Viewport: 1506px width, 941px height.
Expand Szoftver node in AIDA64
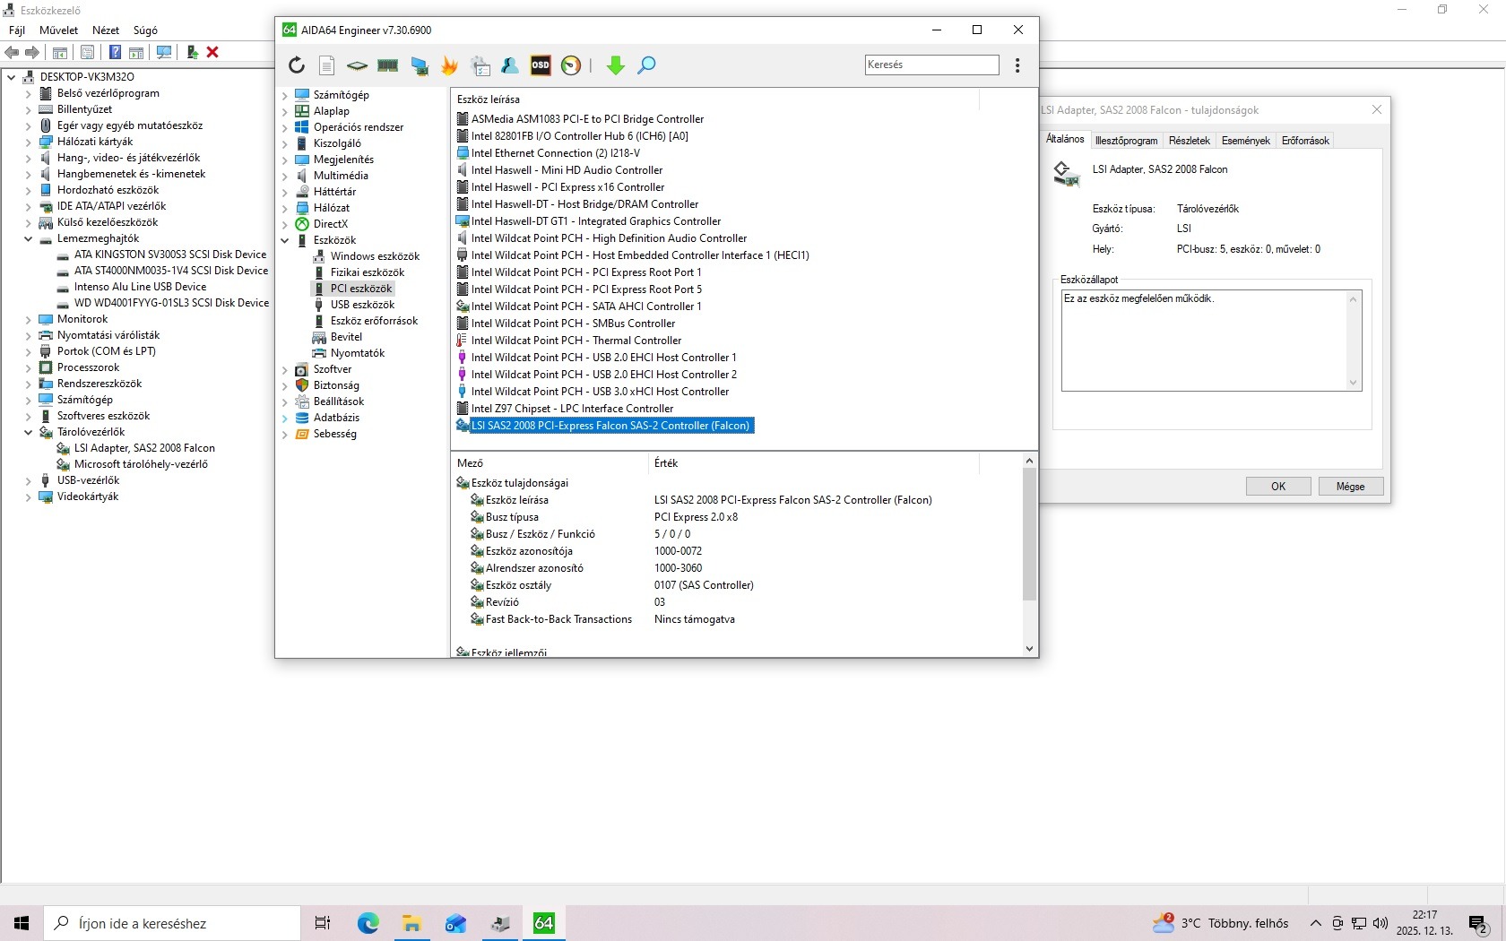point(285,369)
